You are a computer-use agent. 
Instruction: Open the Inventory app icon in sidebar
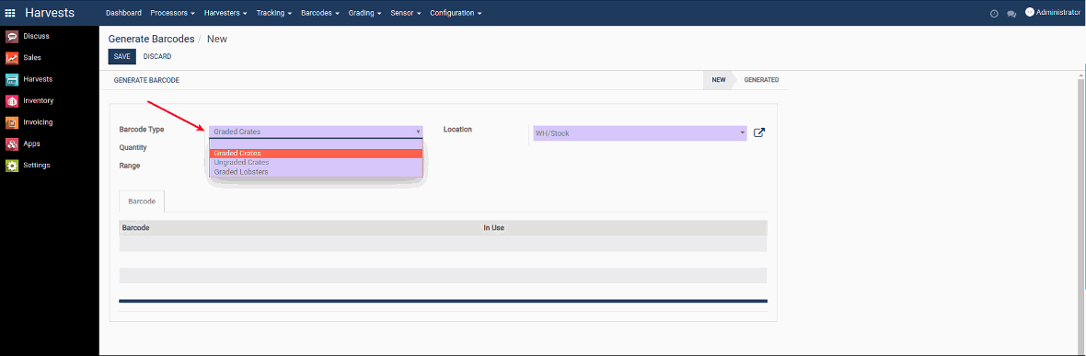point(12,100)
